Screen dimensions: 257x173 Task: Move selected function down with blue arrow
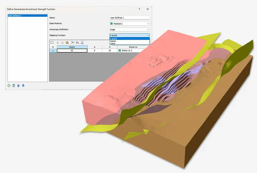23,86
